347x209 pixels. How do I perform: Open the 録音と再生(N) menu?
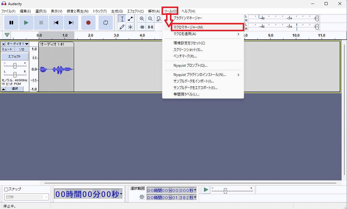[77, 11]
